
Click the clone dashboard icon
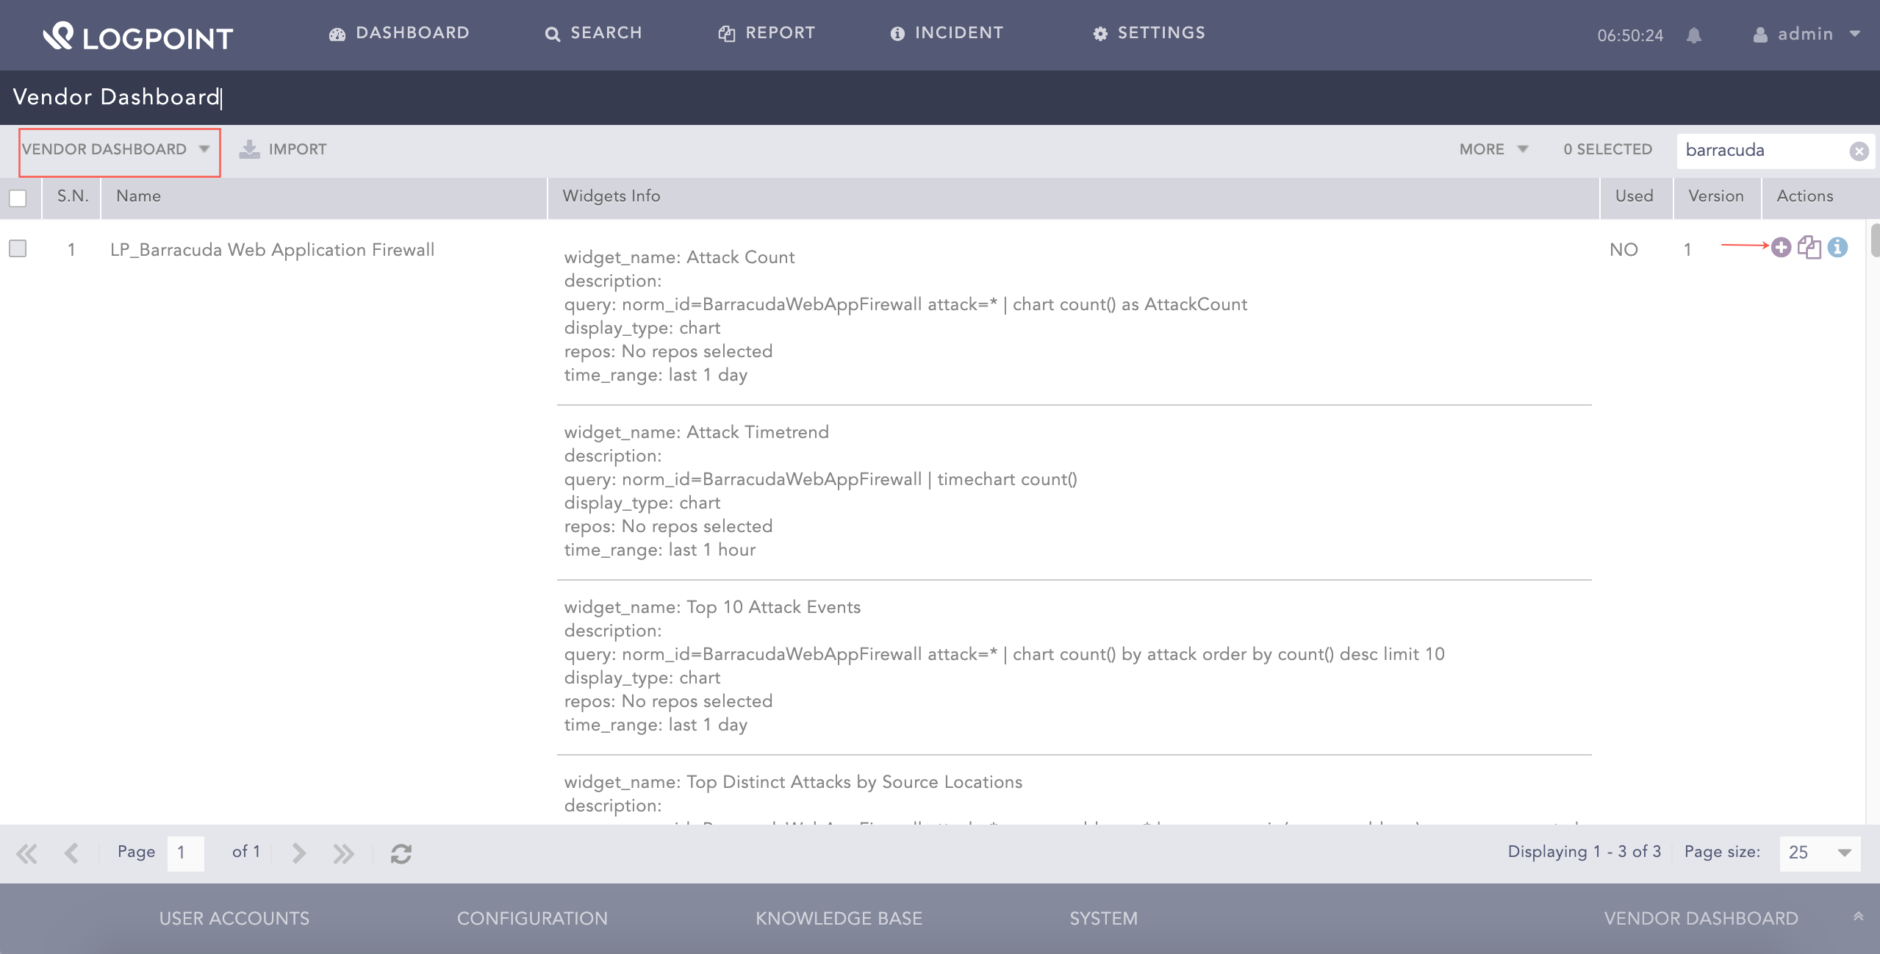point(1809,248)
